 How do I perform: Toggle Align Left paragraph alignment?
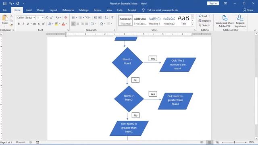[73, 24]
